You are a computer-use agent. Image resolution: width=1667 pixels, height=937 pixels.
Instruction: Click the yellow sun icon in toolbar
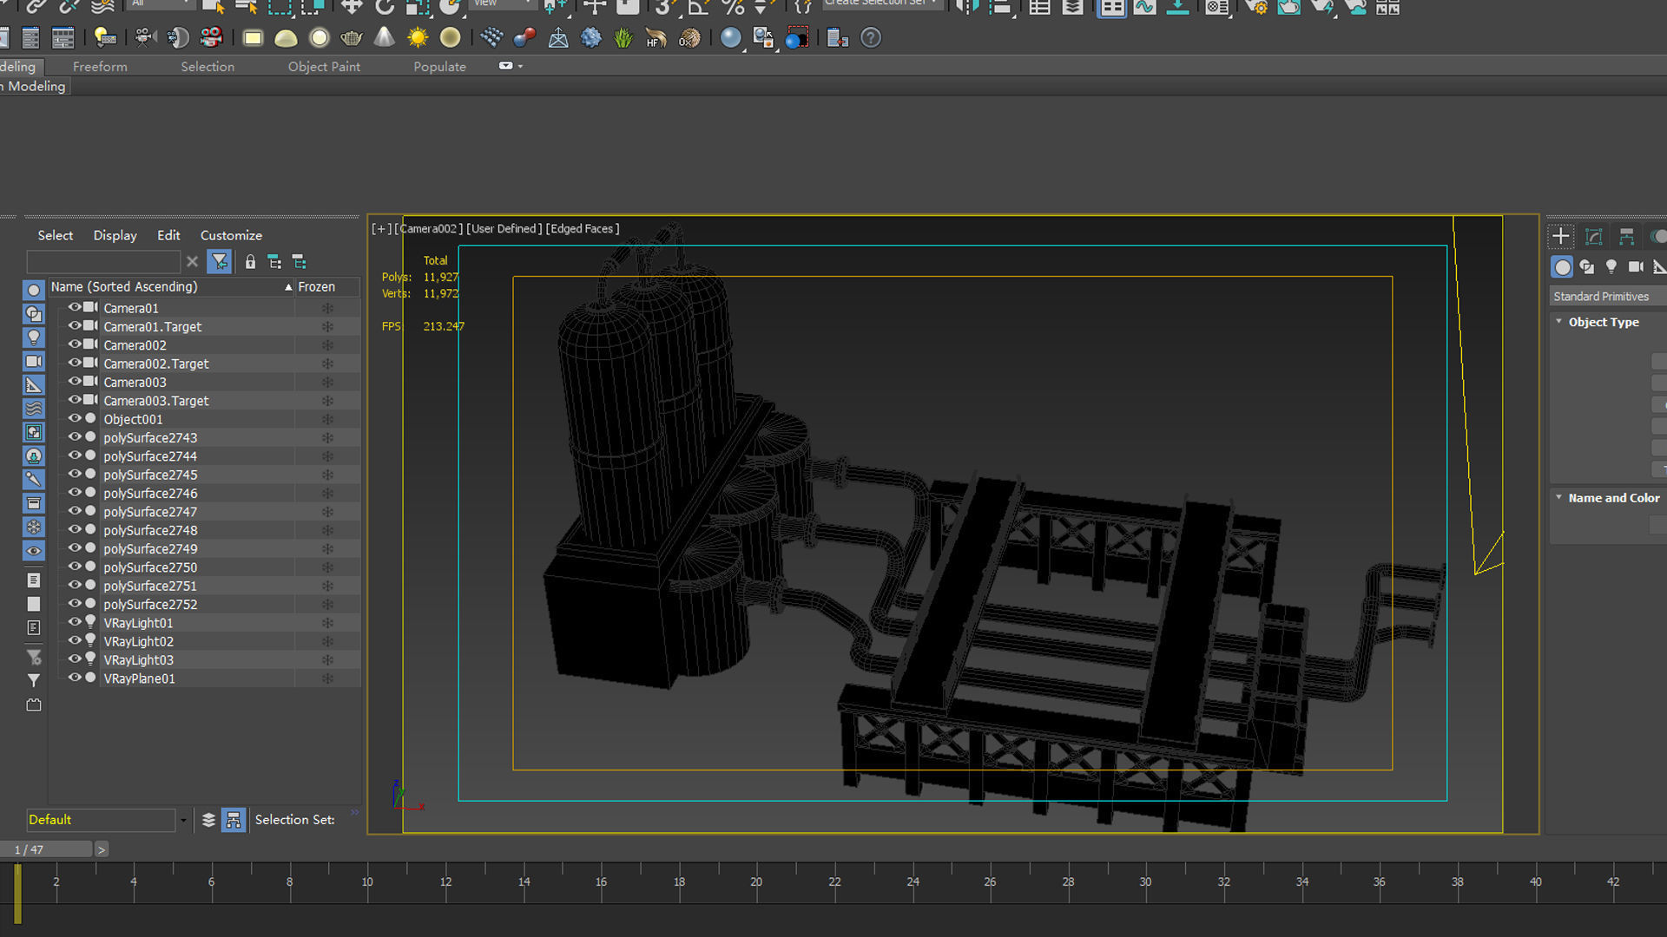[418, 38]
